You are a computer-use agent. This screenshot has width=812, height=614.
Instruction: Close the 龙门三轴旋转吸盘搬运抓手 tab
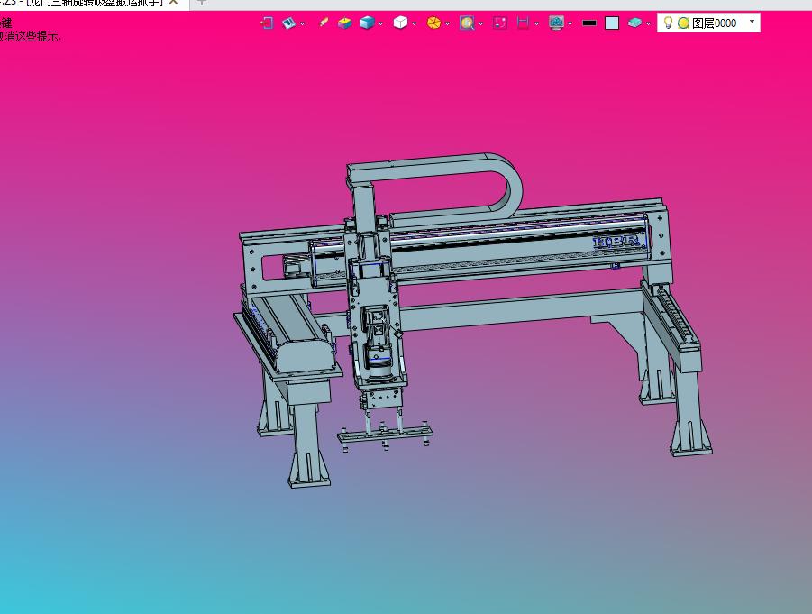coord(174,3)
